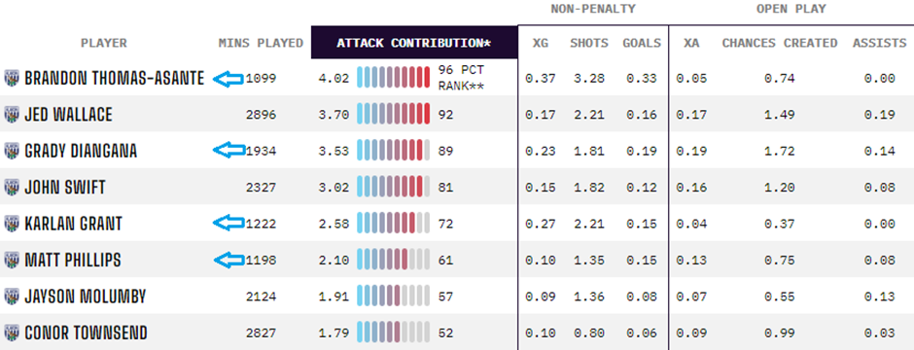This screenshot has width=914, height=350.
Task: Click the club badge beside Brandon Thomas-Asante
Action: coord(12,78)
